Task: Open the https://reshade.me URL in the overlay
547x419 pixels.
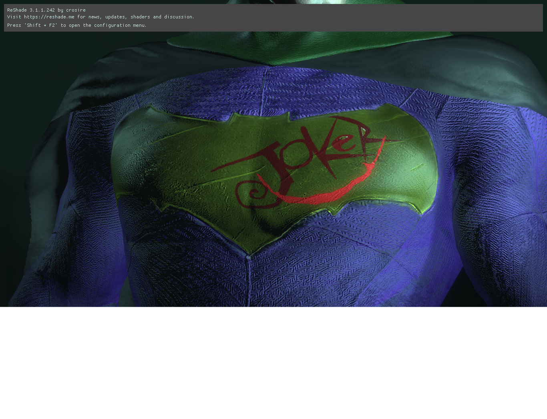Action: pos(49,17)
